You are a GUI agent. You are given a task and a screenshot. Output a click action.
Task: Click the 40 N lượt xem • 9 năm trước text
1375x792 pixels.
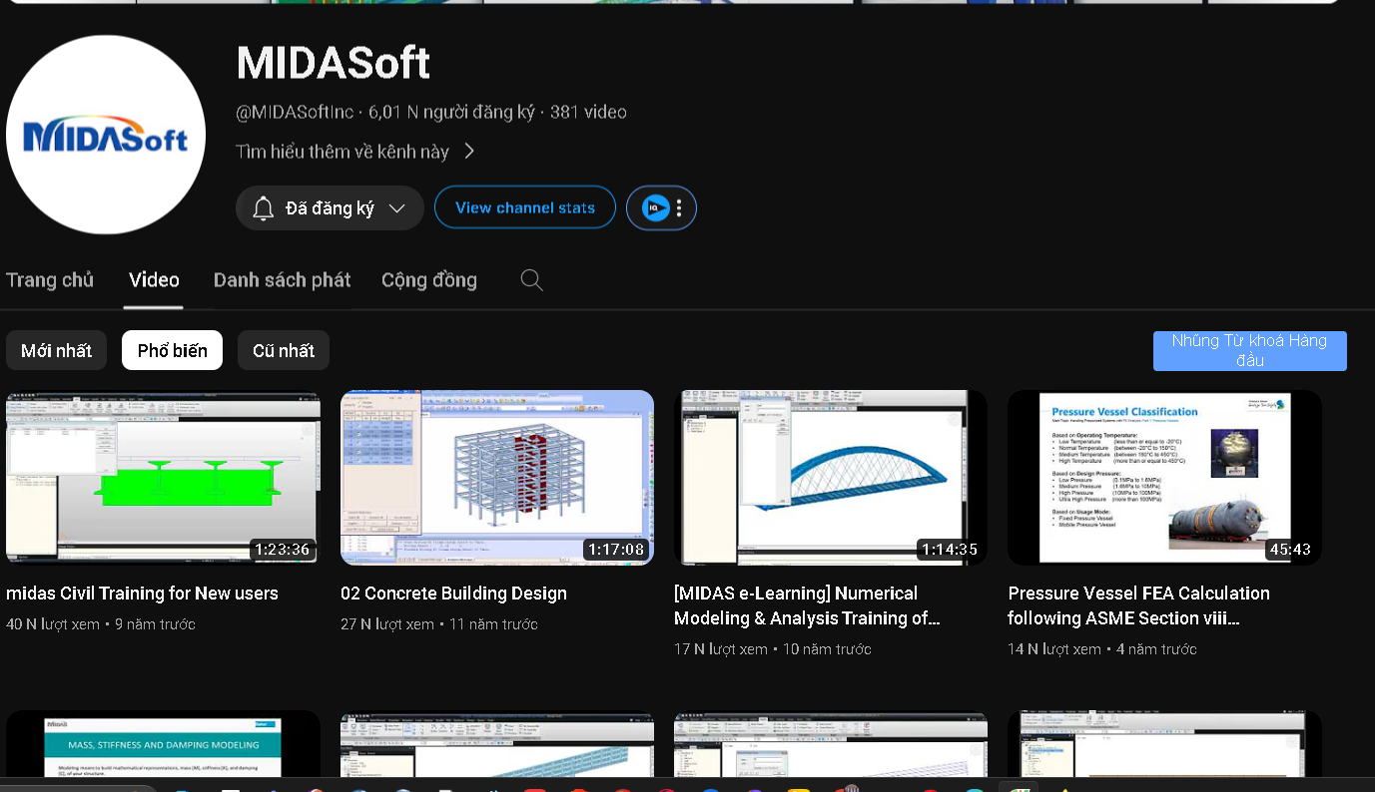[x=101, y=624]
